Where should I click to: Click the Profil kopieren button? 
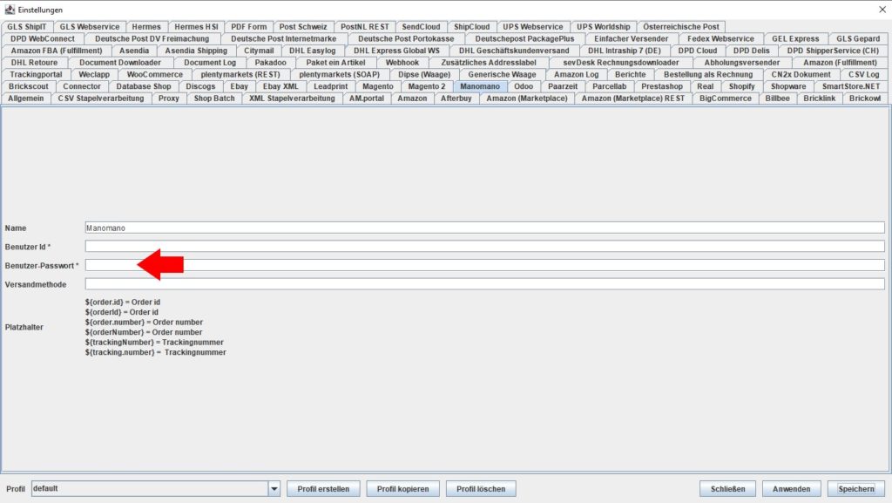coord(402,489)
